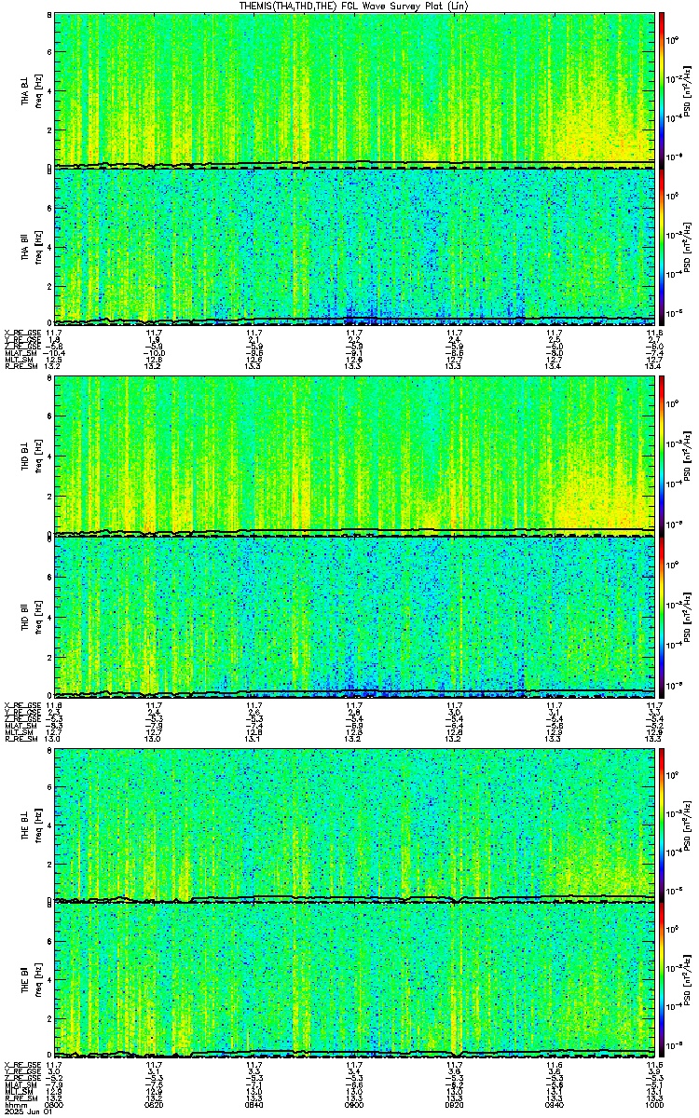Click the color bar next to THA B-perpendicular
This screenshot has width=699, height=1118.
(662, 89)
